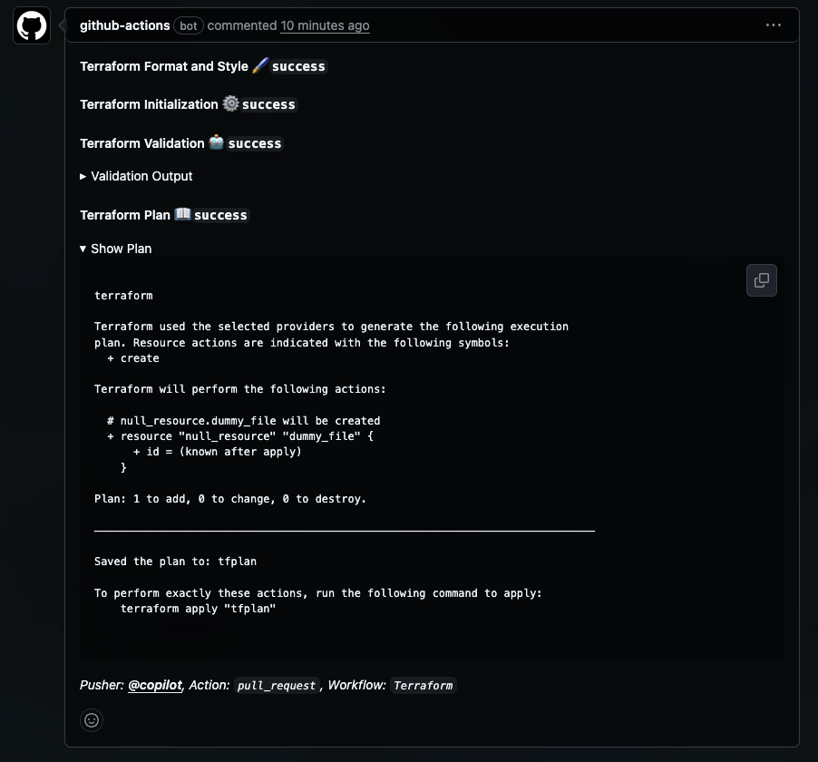818x762 pixels.
Task: Click the 10 minutes ago timestamp link
Action: click(x=325, y=25)
